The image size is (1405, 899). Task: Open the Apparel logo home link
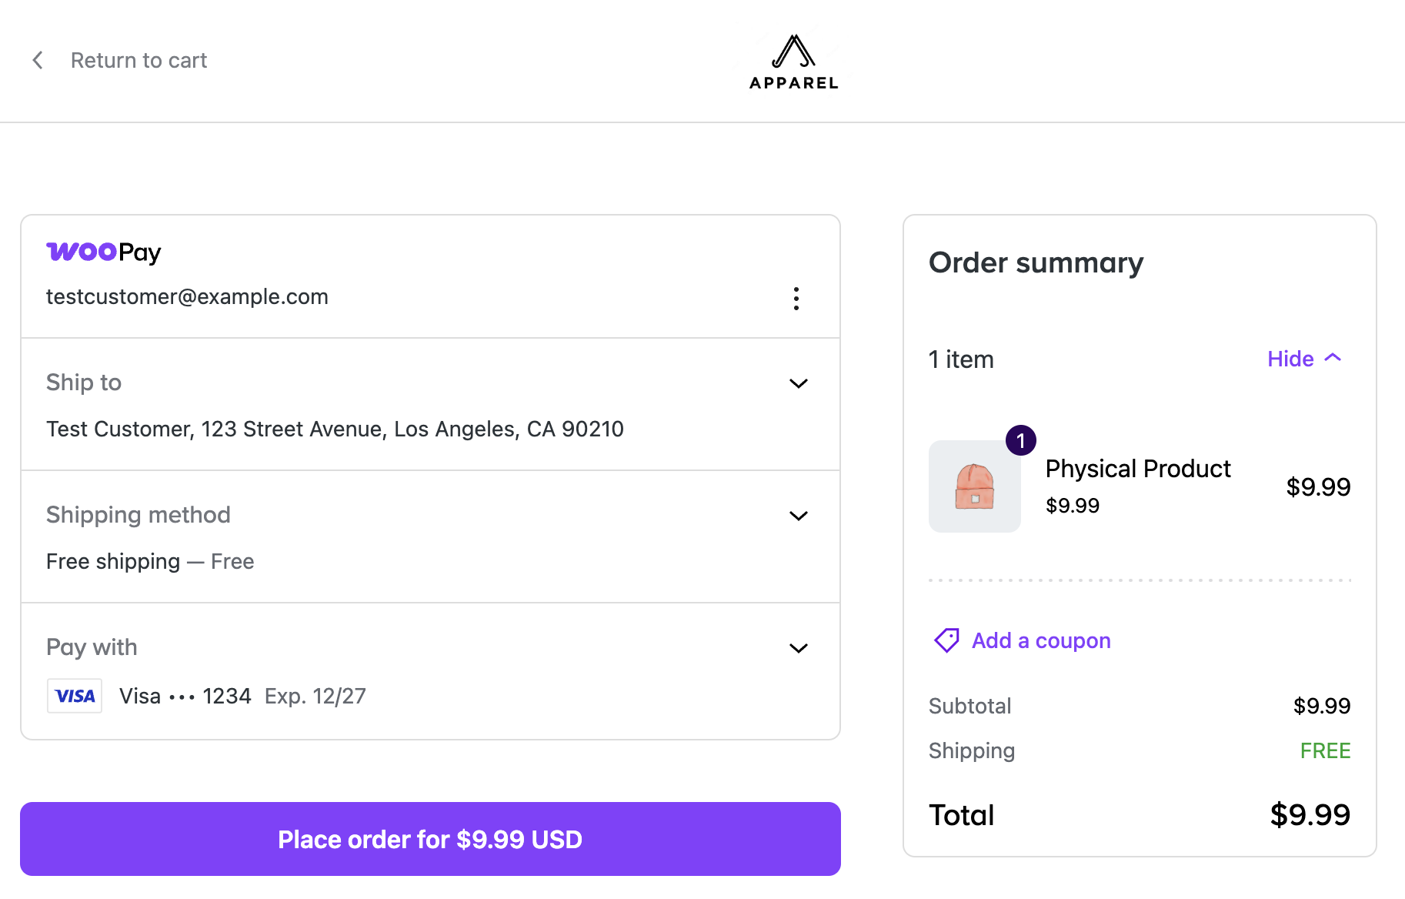pos(794,62)
